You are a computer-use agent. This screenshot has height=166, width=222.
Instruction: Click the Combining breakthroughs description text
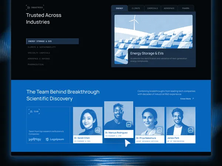pyautogui.click(x=166, y=93)
